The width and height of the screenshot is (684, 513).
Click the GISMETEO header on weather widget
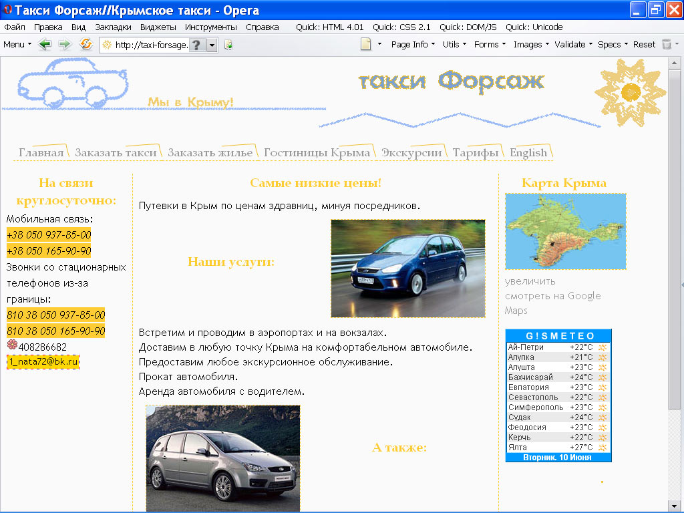point(558,336)
